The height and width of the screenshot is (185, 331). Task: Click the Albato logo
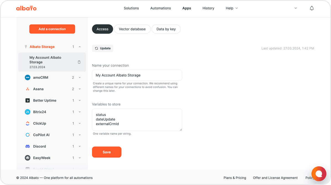(x=26, y=8)
